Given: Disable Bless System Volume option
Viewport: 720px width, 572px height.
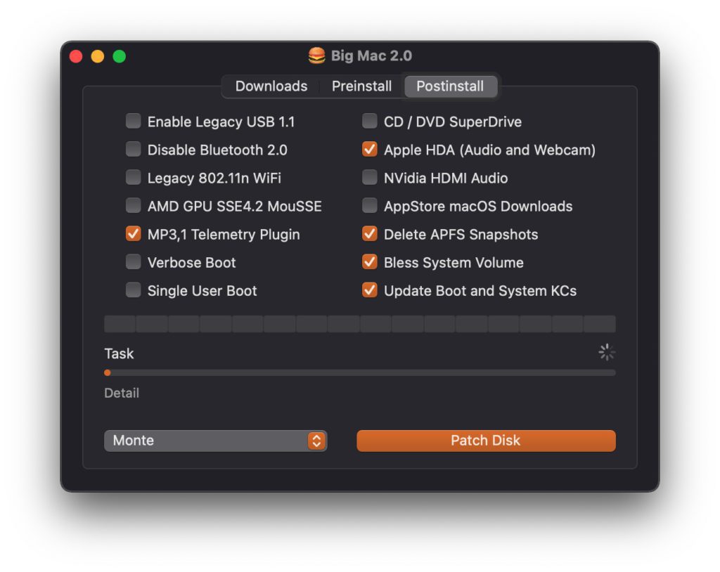Looking at the screenshot, I should click(x=369, y=262).
